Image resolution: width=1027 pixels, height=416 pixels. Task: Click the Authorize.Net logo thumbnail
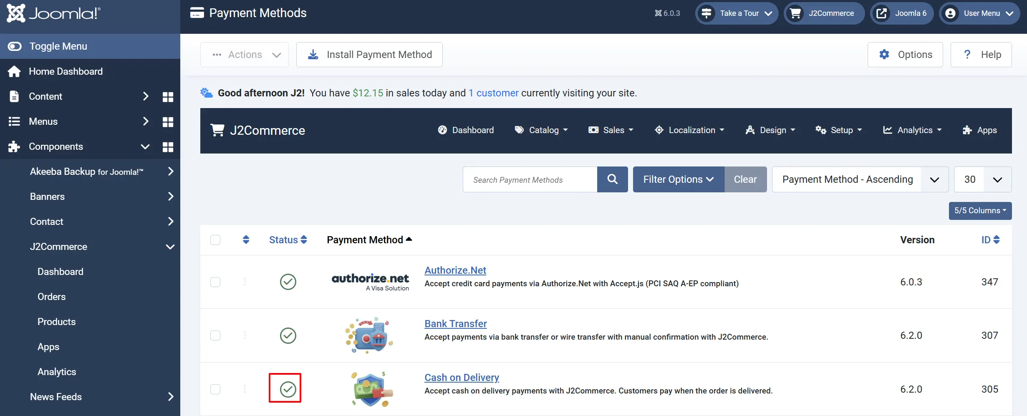click(x=370, y=282)
